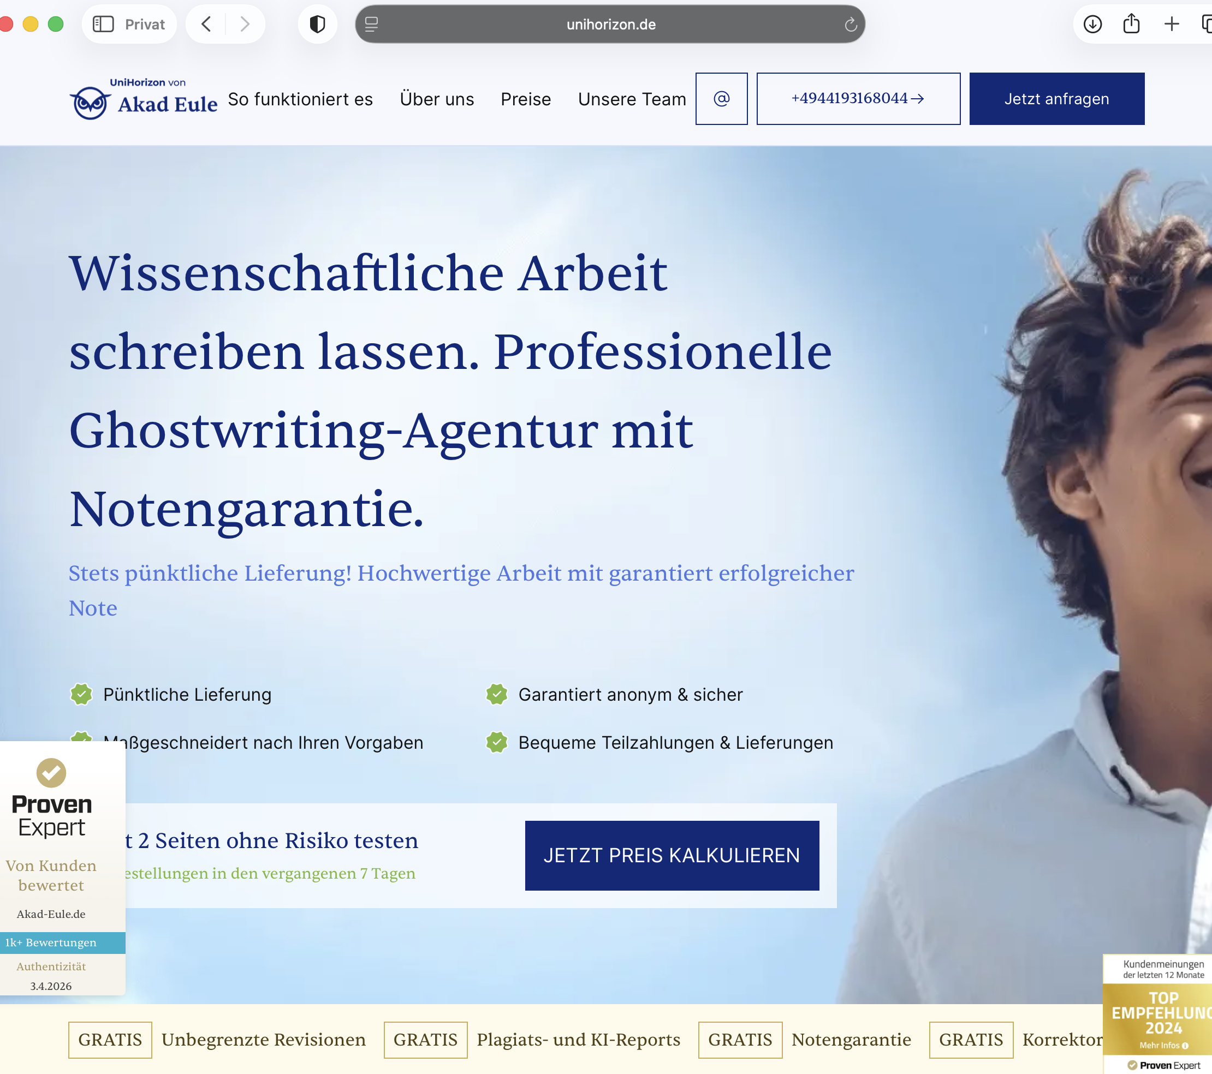Call the +4944193168044 phone button
Viewport: 1212px width, 1074px height.
click(x=858, y=98)
